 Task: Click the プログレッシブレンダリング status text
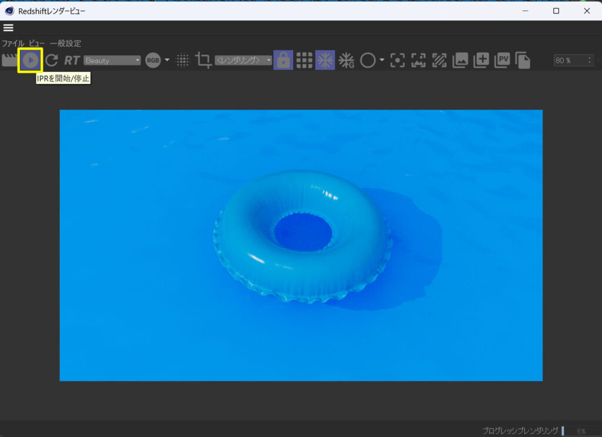click(520, 431)
